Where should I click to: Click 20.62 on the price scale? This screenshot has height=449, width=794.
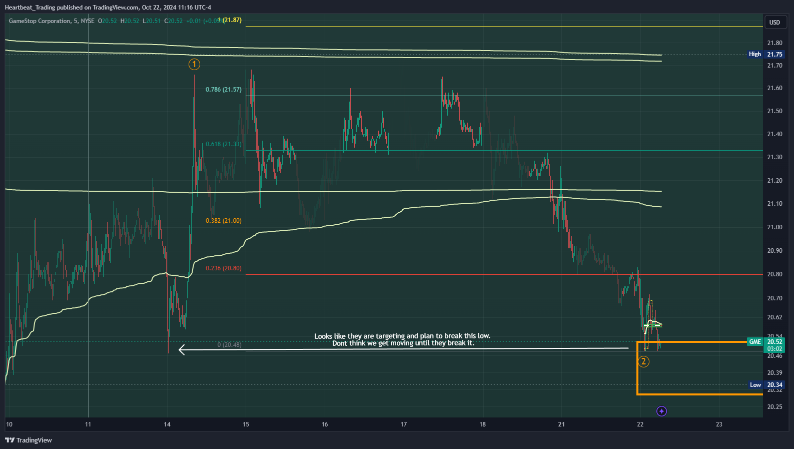[x=775, y=317]
